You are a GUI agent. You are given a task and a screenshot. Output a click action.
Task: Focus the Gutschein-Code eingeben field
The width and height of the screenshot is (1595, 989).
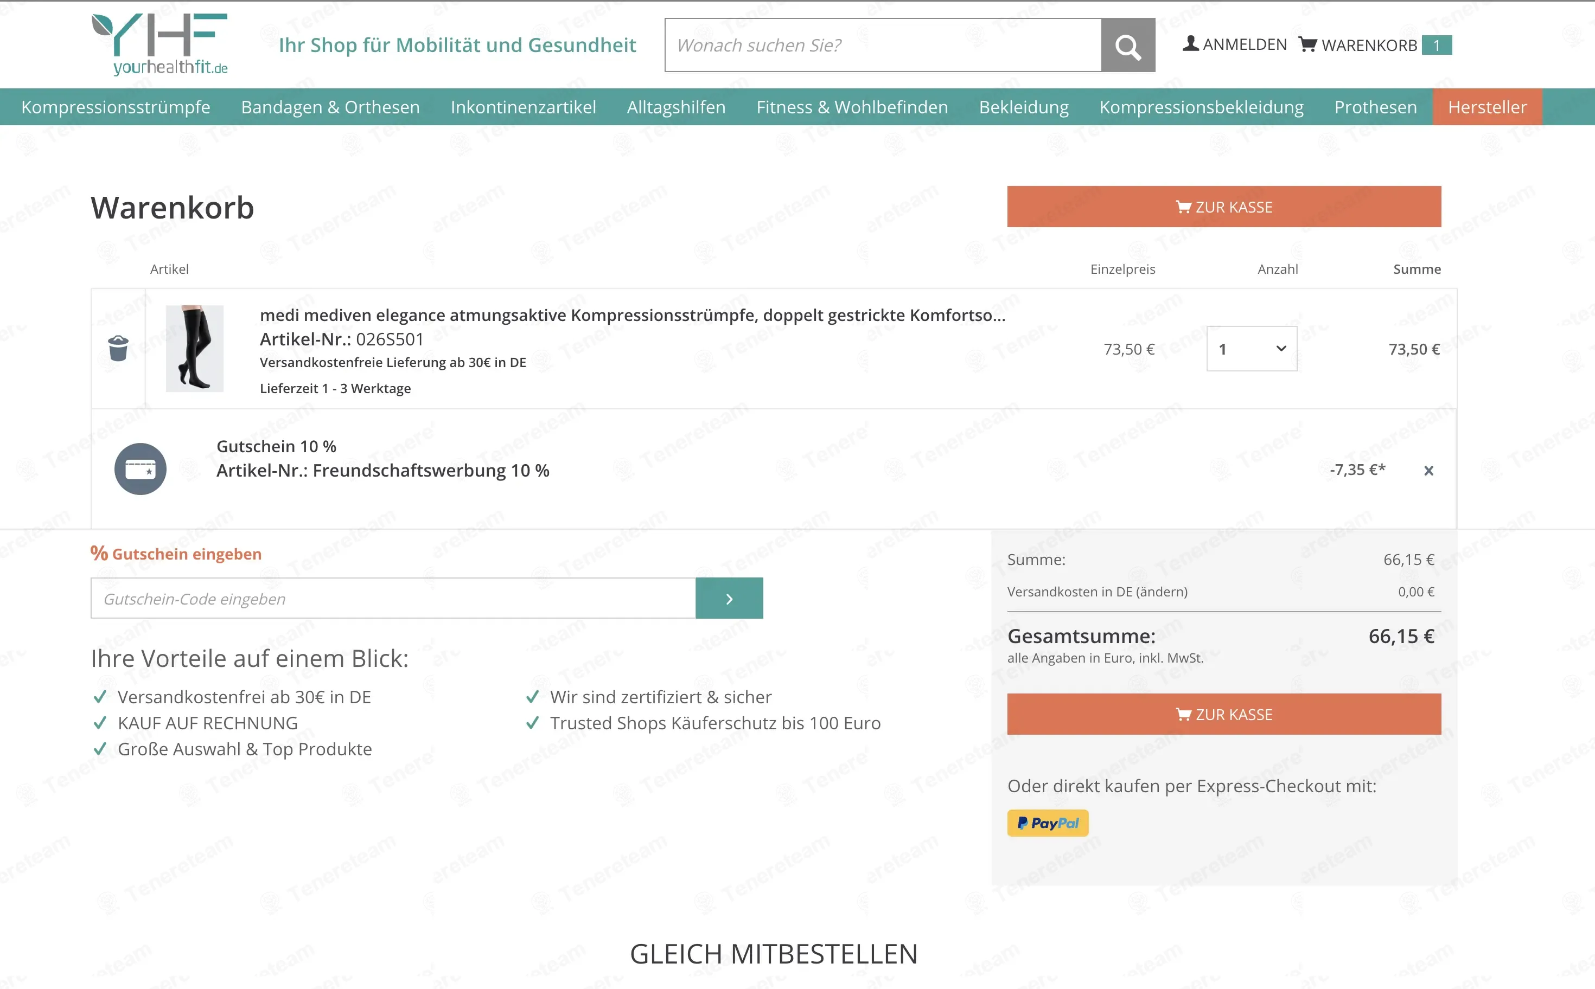pyautogui.click(x=393, y=598)
